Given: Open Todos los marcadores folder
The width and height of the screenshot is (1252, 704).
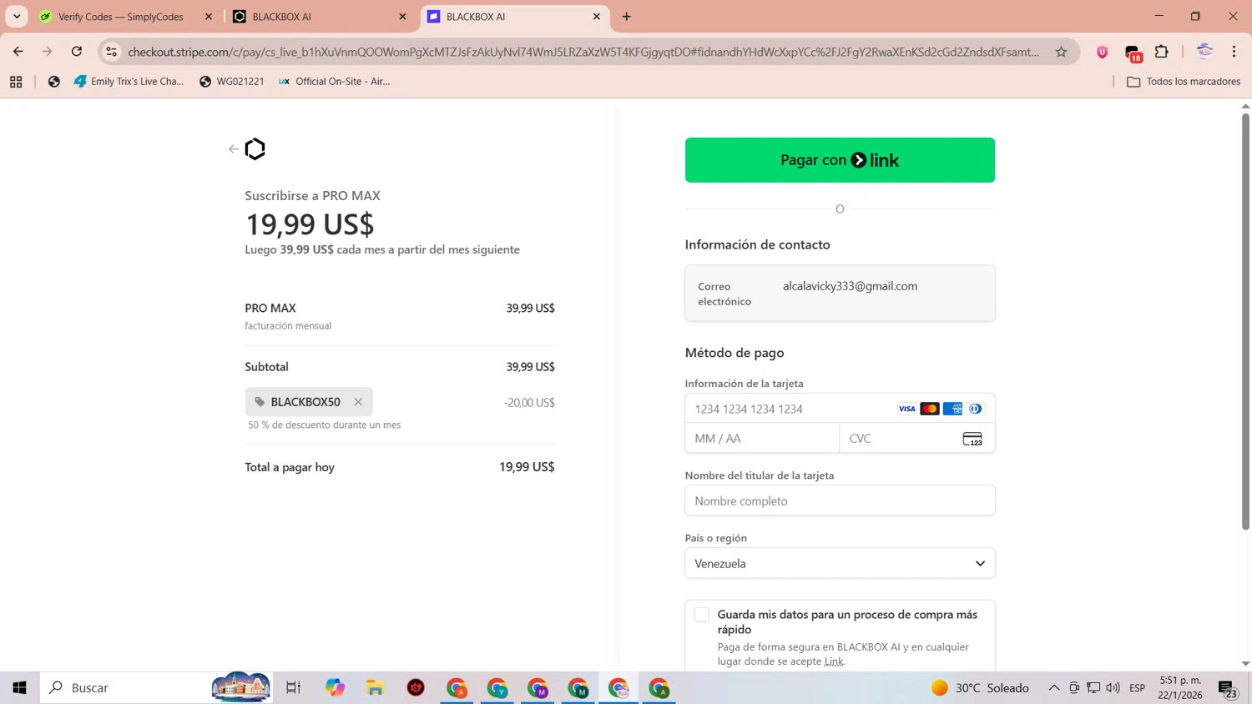Looking at the screenshot, I should [x=1184, y=82].
